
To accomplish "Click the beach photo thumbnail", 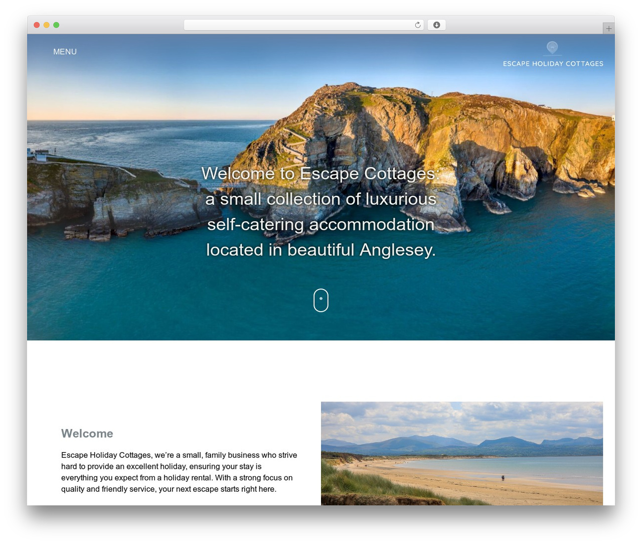I will pyautogui.click(x=461, y=453).
